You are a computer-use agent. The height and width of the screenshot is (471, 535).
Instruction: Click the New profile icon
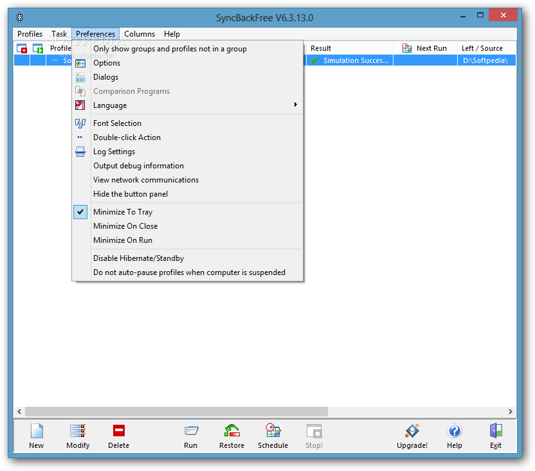[37, 431]
